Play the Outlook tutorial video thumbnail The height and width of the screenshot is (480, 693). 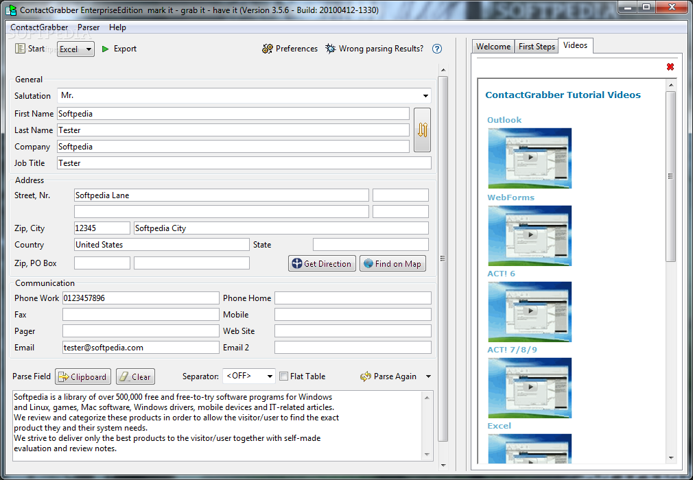click(530, 158)
